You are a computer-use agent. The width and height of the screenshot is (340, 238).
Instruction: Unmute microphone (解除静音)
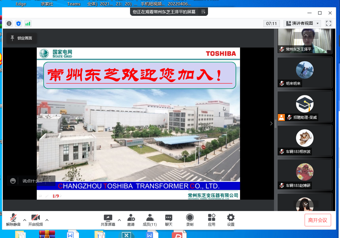click(x=13, y=220)
